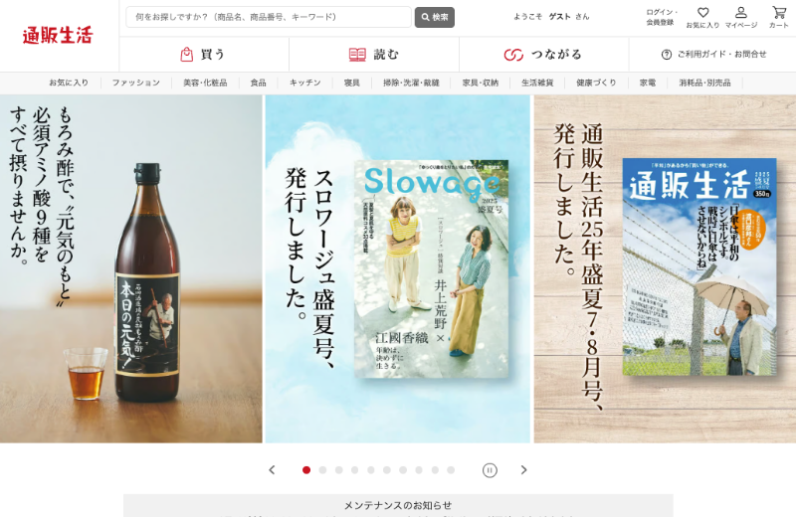Select the fifth carousel dot
796x517 pixels.
[x=371, y=470]
